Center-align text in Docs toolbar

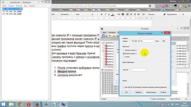(x=131, y=14)
